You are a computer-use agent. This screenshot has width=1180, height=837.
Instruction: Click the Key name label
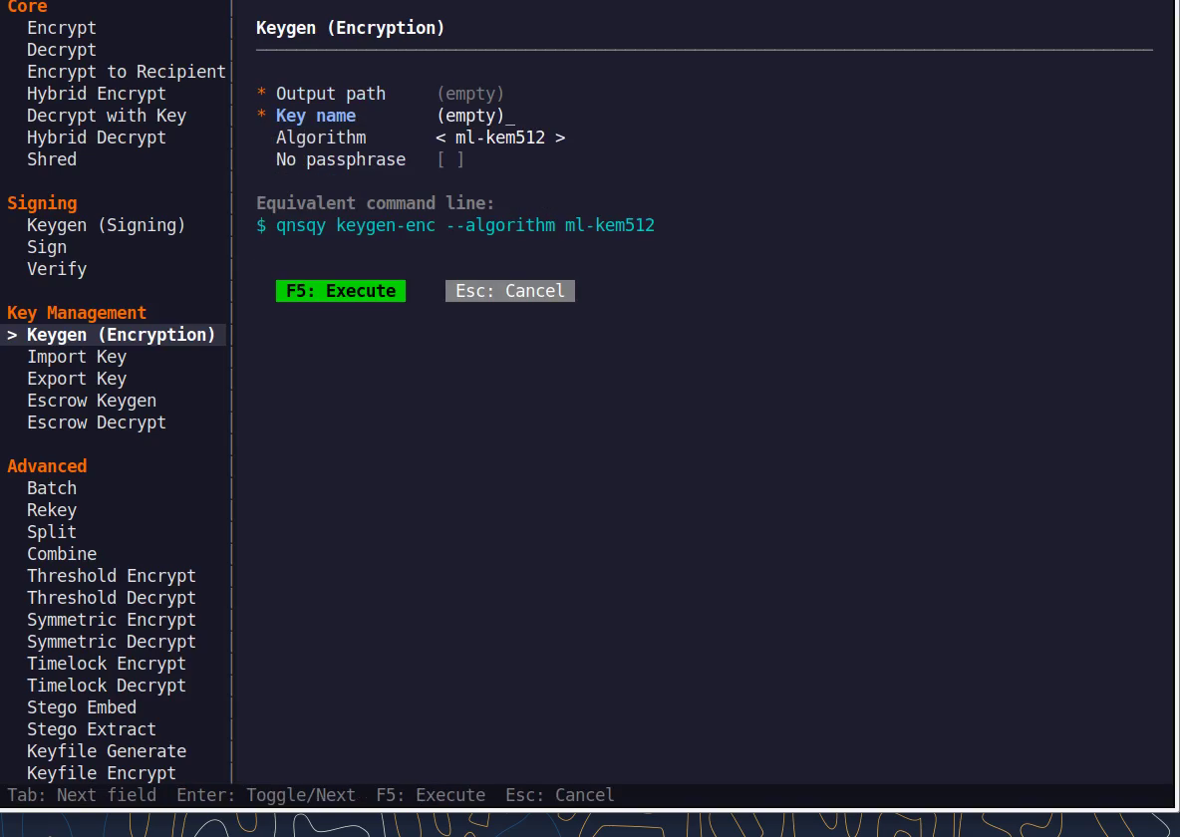point(315,116)
